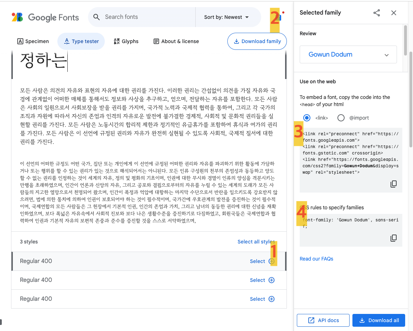Image resolution: width=413 pixels, height=331 pixels.
Task: Select the <link> radio button
Action: click(x=306, y=117)
